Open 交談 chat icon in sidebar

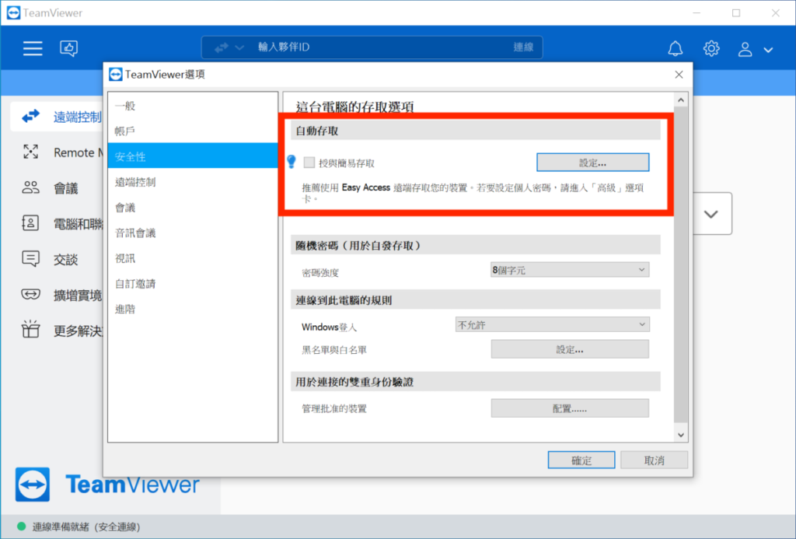tap(30, 258)
